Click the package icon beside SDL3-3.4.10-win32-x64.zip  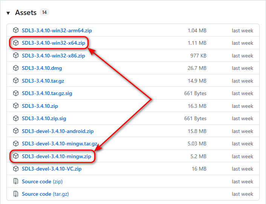16,43
